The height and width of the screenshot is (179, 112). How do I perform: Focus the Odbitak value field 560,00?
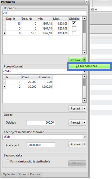tap(41, 122)
